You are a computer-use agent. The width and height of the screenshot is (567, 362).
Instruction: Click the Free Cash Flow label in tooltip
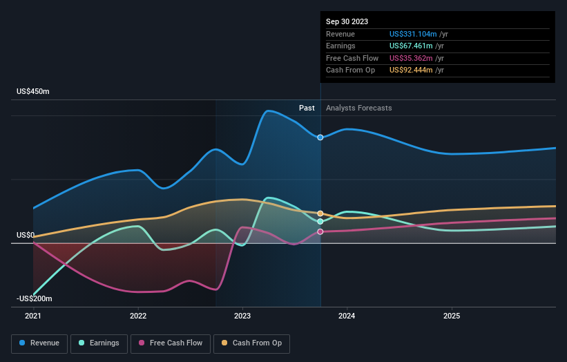click(x=352, y=58)
